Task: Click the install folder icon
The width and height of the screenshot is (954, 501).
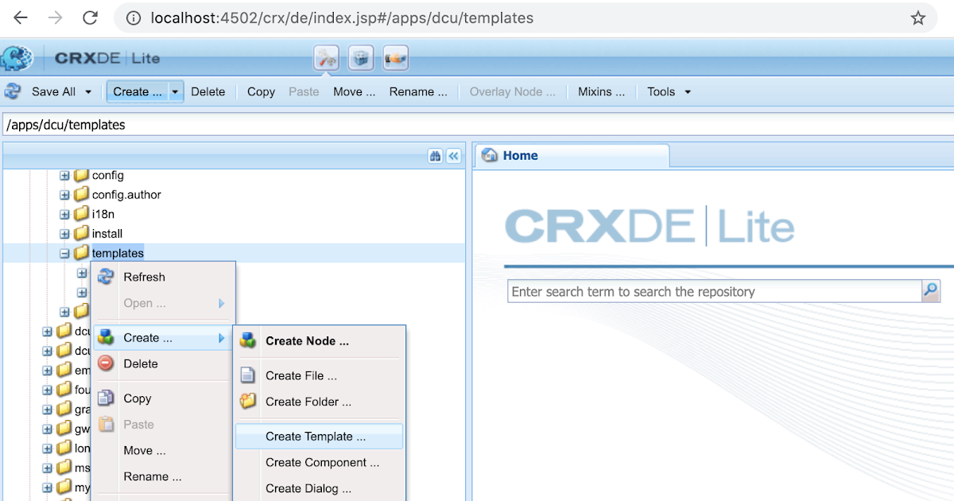Action: point(81,234)
